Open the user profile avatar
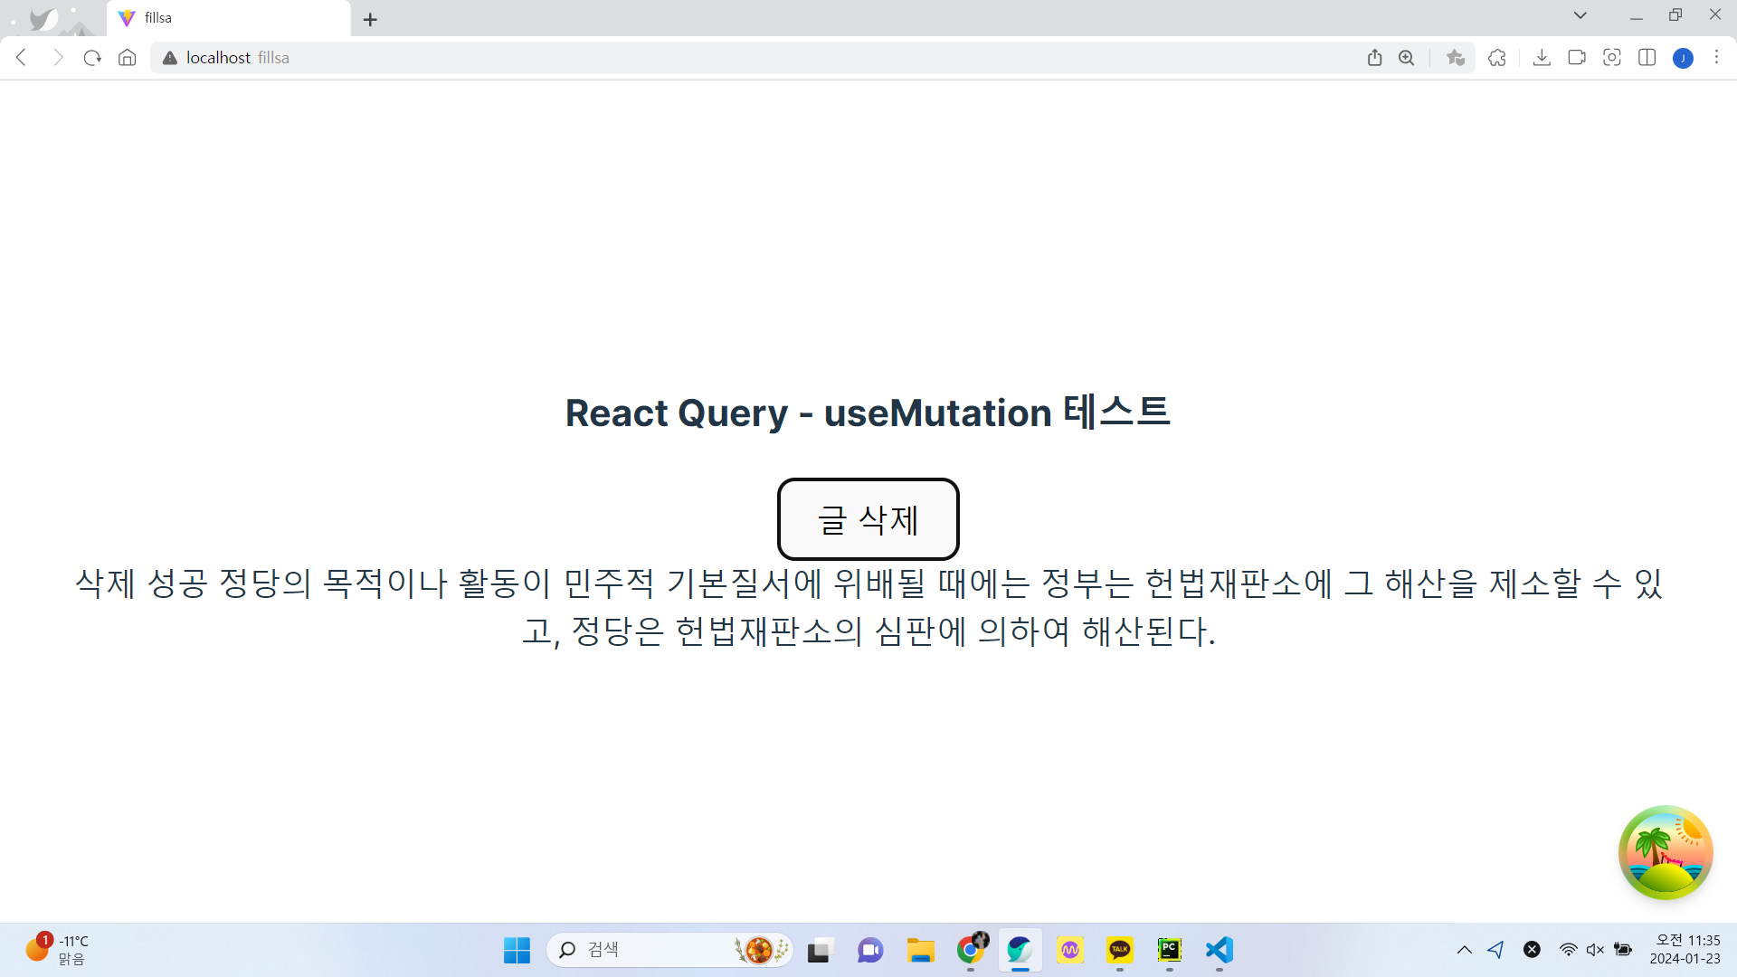 pos(1683,59)
